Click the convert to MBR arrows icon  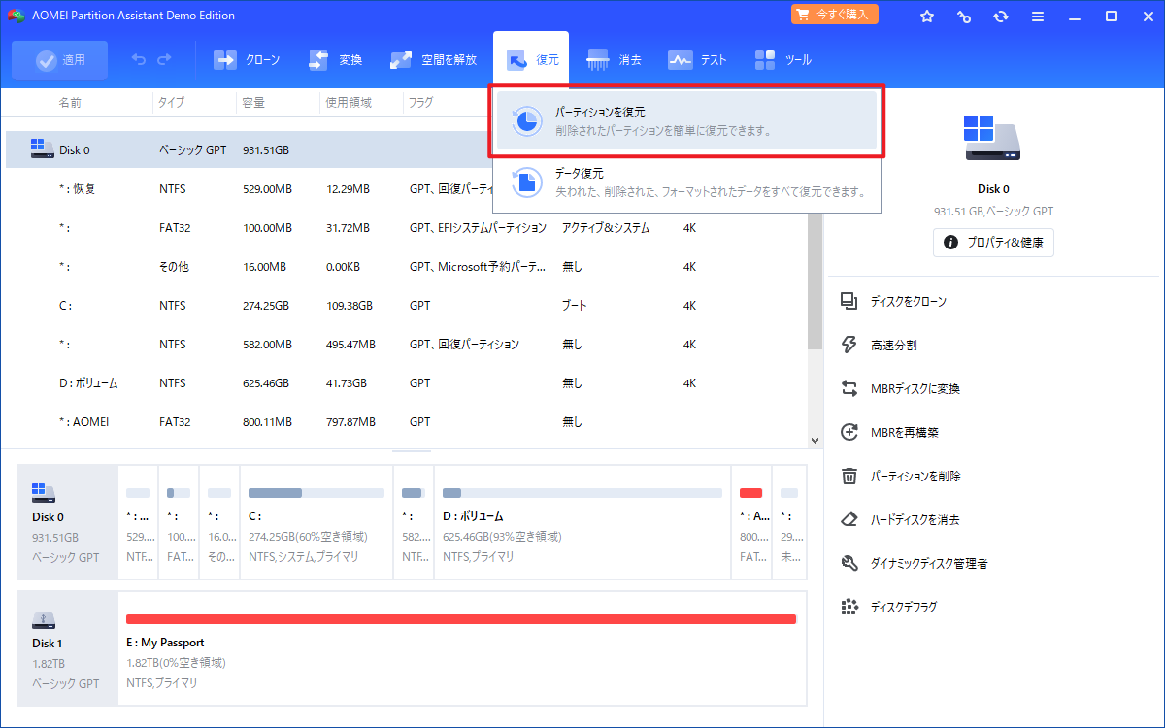[x=849, y=388]
